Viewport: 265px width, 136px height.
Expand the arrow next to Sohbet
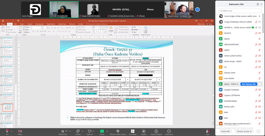coord(83,131)
